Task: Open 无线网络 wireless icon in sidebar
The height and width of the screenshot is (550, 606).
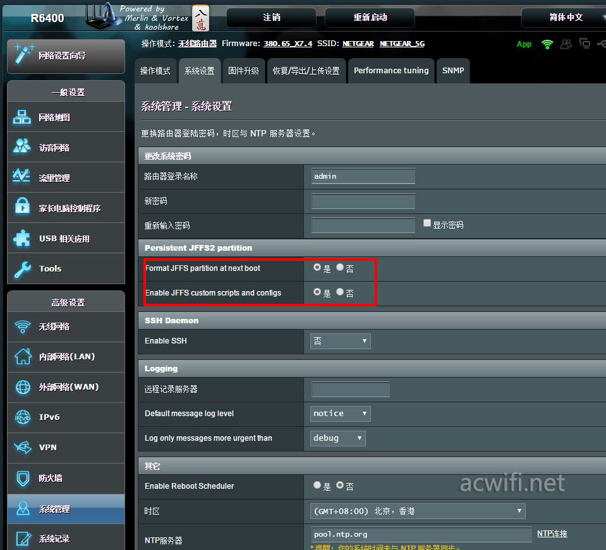Action: click(23, 326)
